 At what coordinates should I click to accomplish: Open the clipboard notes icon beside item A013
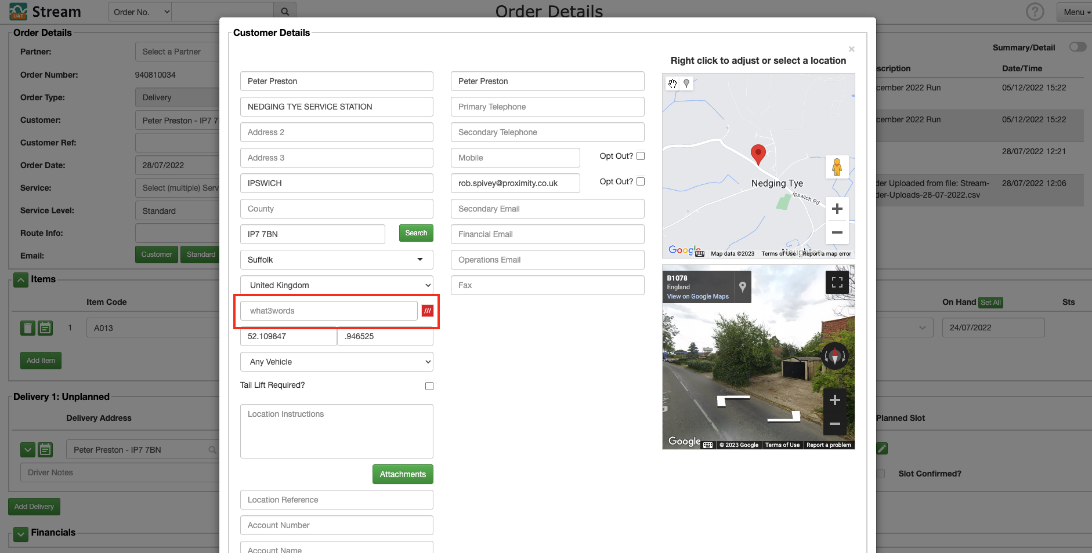click(45, 328)
